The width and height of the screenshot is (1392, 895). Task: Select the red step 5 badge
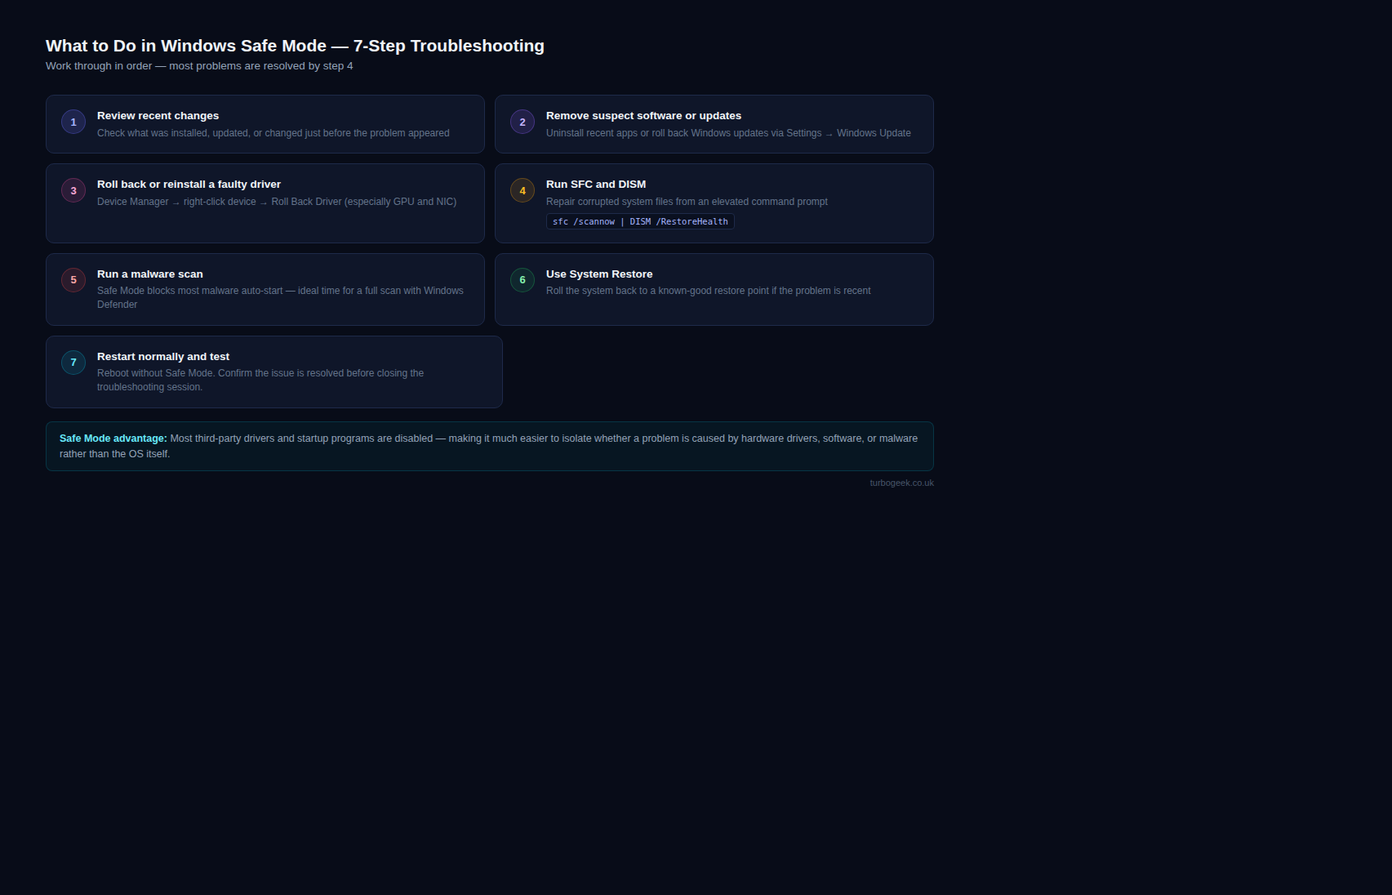click(73, 280)
